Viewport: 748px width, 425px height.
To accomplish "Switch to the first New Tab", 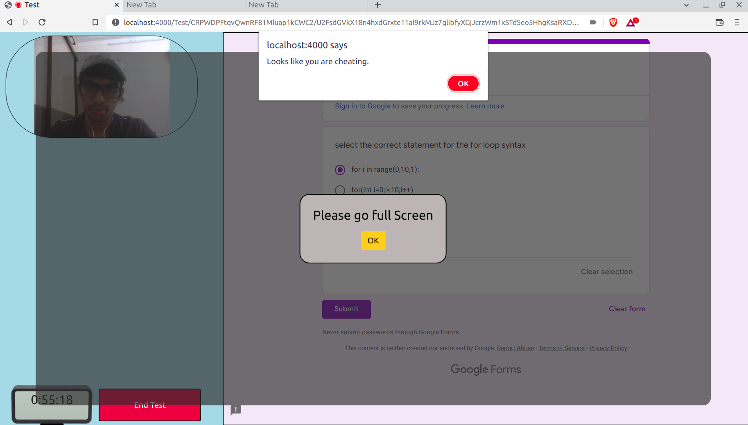I will coord(183,5).
